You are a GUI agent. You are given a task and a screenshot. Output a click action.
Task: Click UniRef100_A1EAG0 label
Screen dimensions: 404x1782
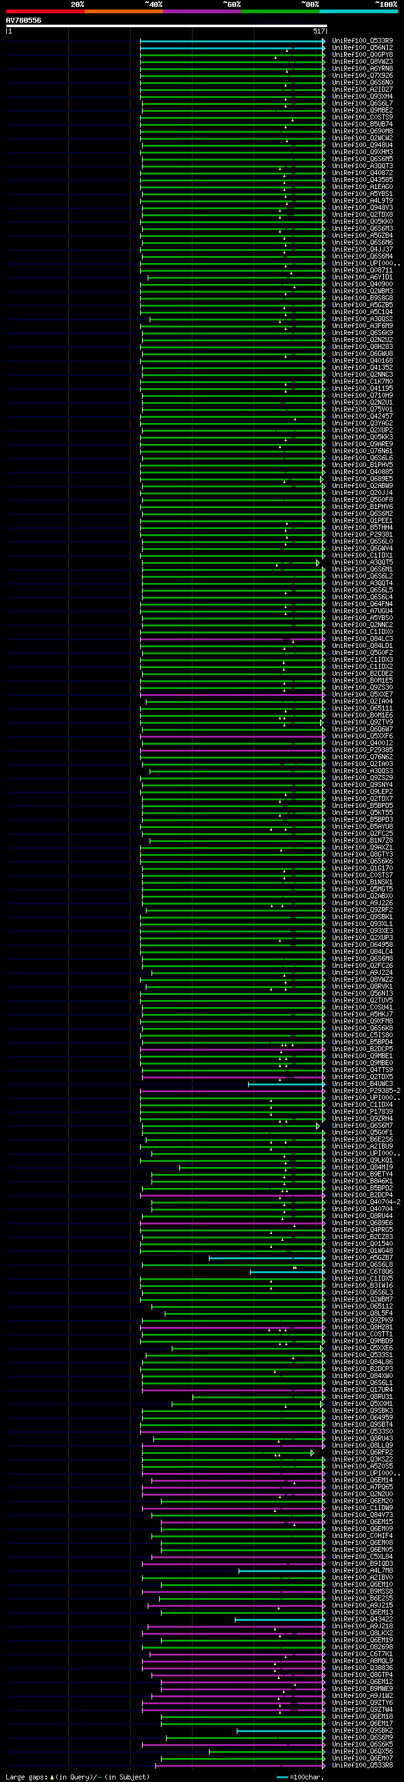[362, 186]
